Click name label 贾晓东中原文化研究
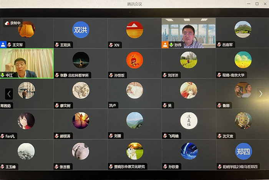Image resolution: width=269 pixels, height=180 pixels. [x=129, y=167]
